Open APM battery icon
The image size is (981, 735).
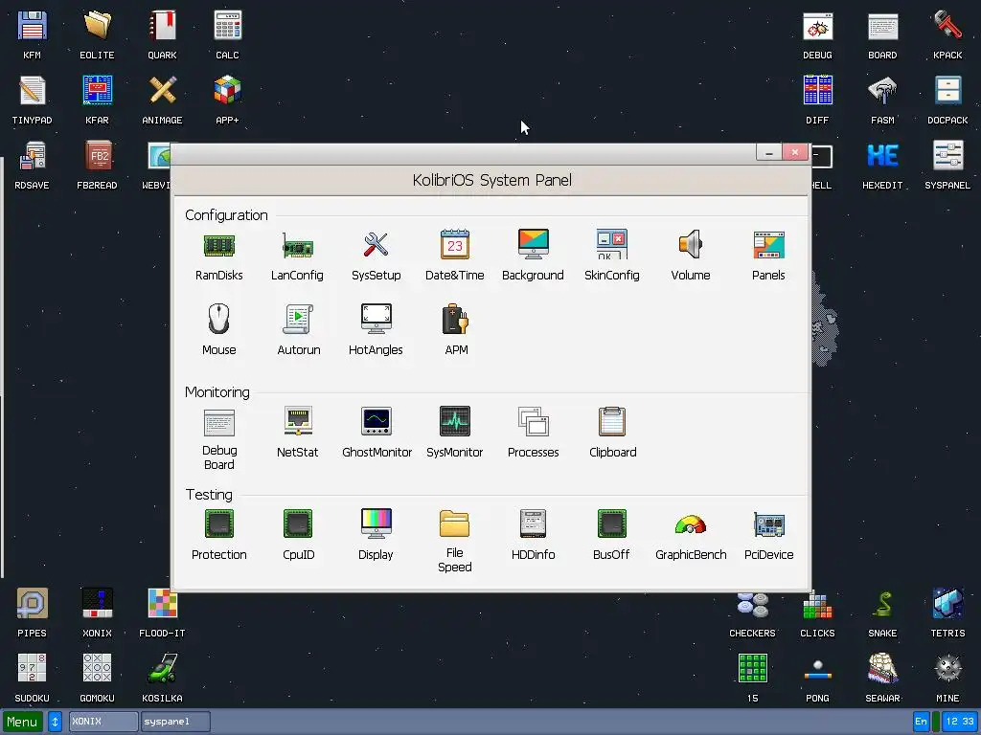coord(455,319)
